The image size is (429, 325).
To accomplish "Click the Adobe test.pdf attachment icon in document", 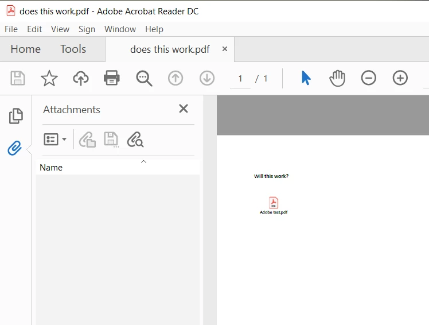I will point(274,203).
